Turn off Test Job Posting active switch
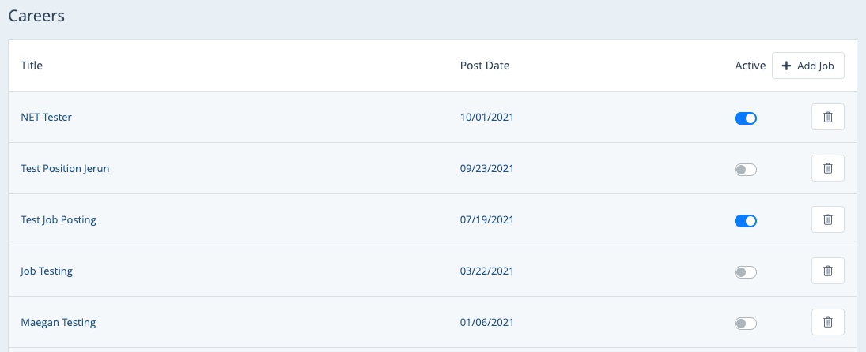The image size is (866, 352). coord(746,221)
